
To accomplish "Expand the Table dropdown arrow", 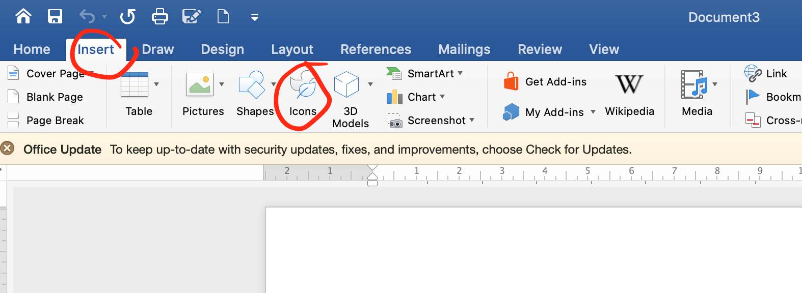I will 156,84.
